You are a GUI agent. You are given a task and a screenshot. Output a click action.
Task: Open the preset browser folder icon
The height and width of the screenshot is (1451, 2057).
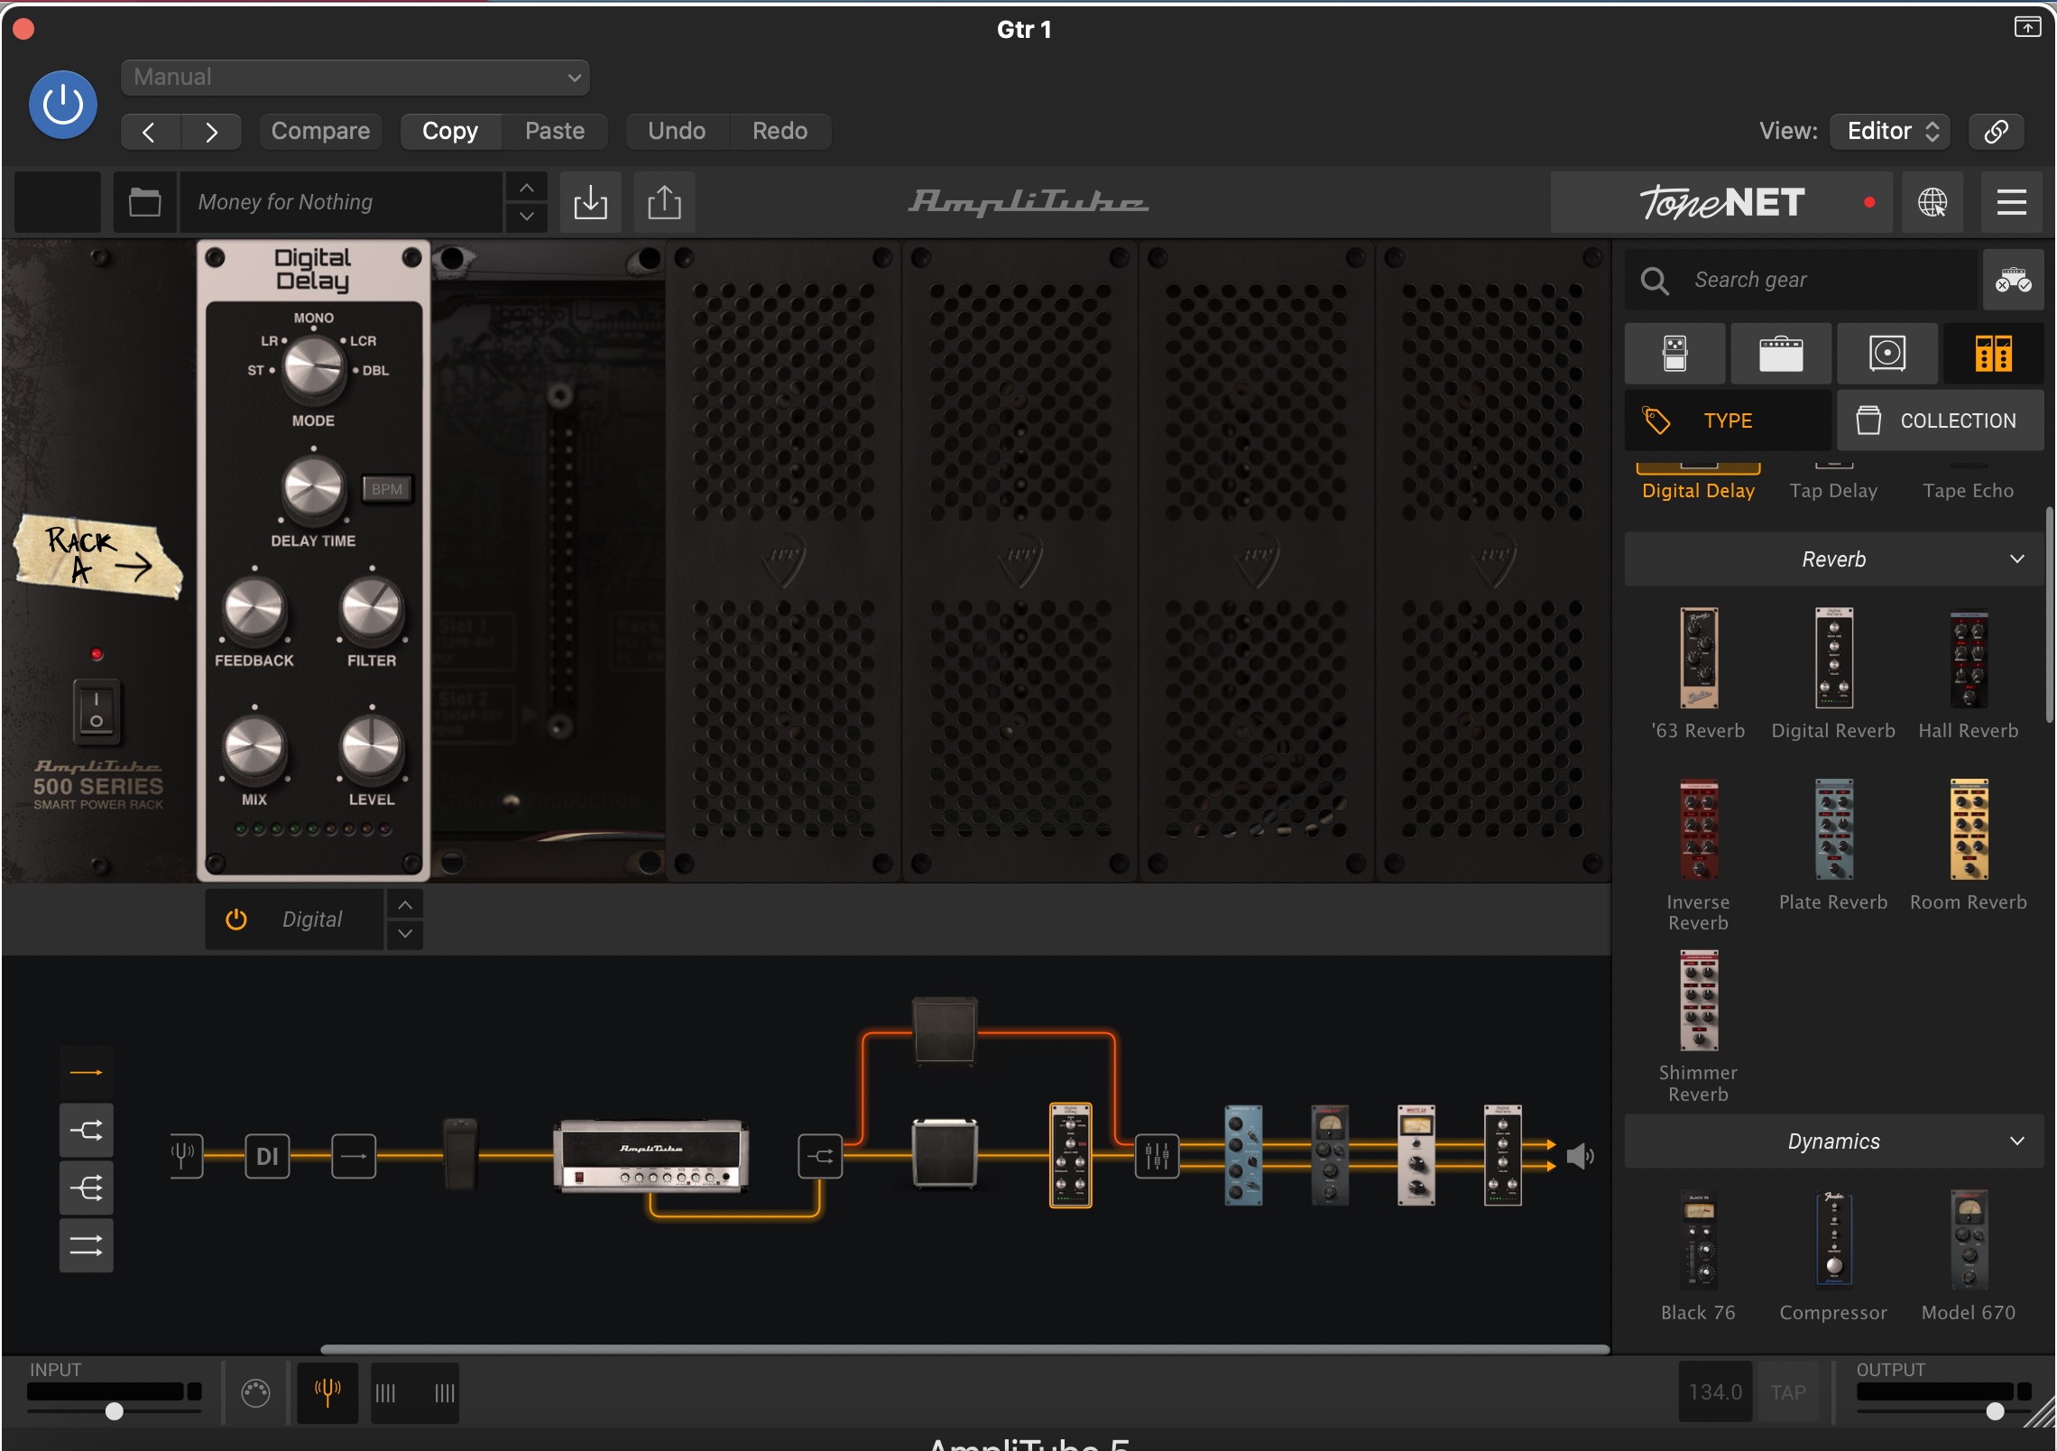[x=144, y=202]
